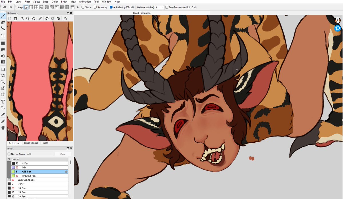
Task: Select the Drawing Pen brush
Action: 40,176
